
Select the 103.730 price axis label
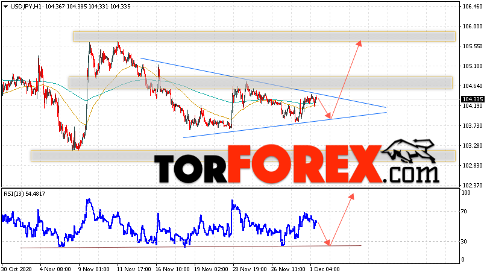(x=473, y=126)
